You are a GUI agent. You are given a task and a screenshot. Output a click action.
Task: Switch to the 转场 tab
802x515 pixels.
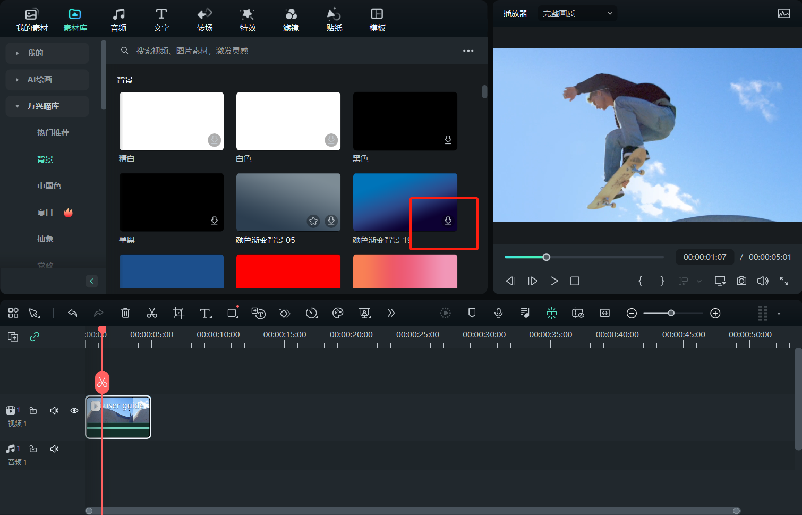pos(204,20)
